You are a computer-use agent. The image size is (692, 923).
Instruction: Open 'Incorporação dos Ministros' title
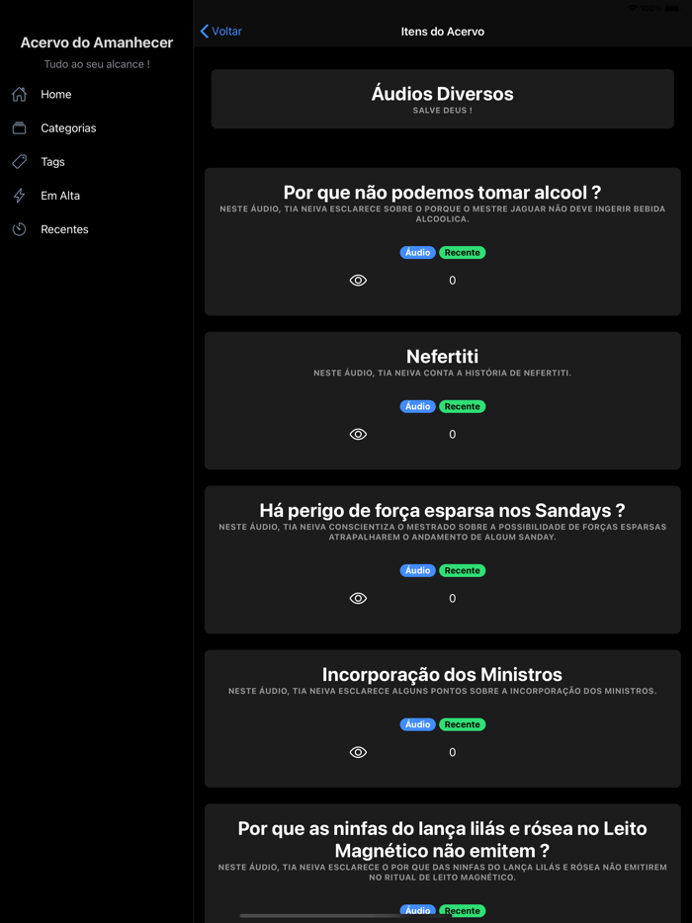[442, 674]
